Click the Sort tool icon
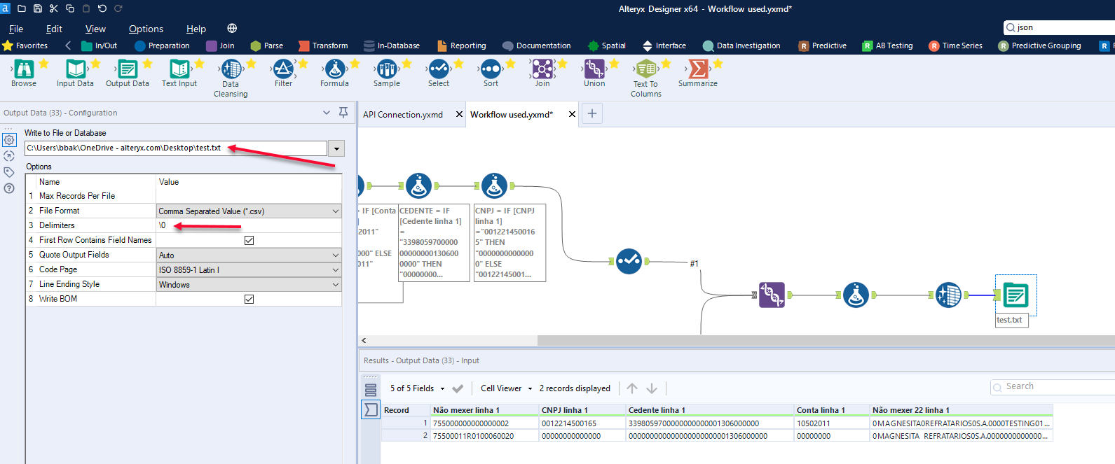Viewport: 1115px width, 464px height. [x=491, y=69]
